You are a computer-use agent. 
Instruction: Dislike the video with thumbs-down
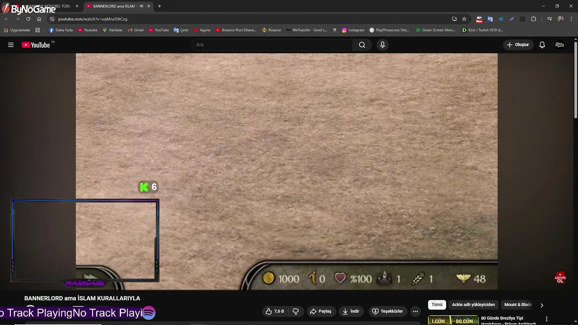point(296,311)
